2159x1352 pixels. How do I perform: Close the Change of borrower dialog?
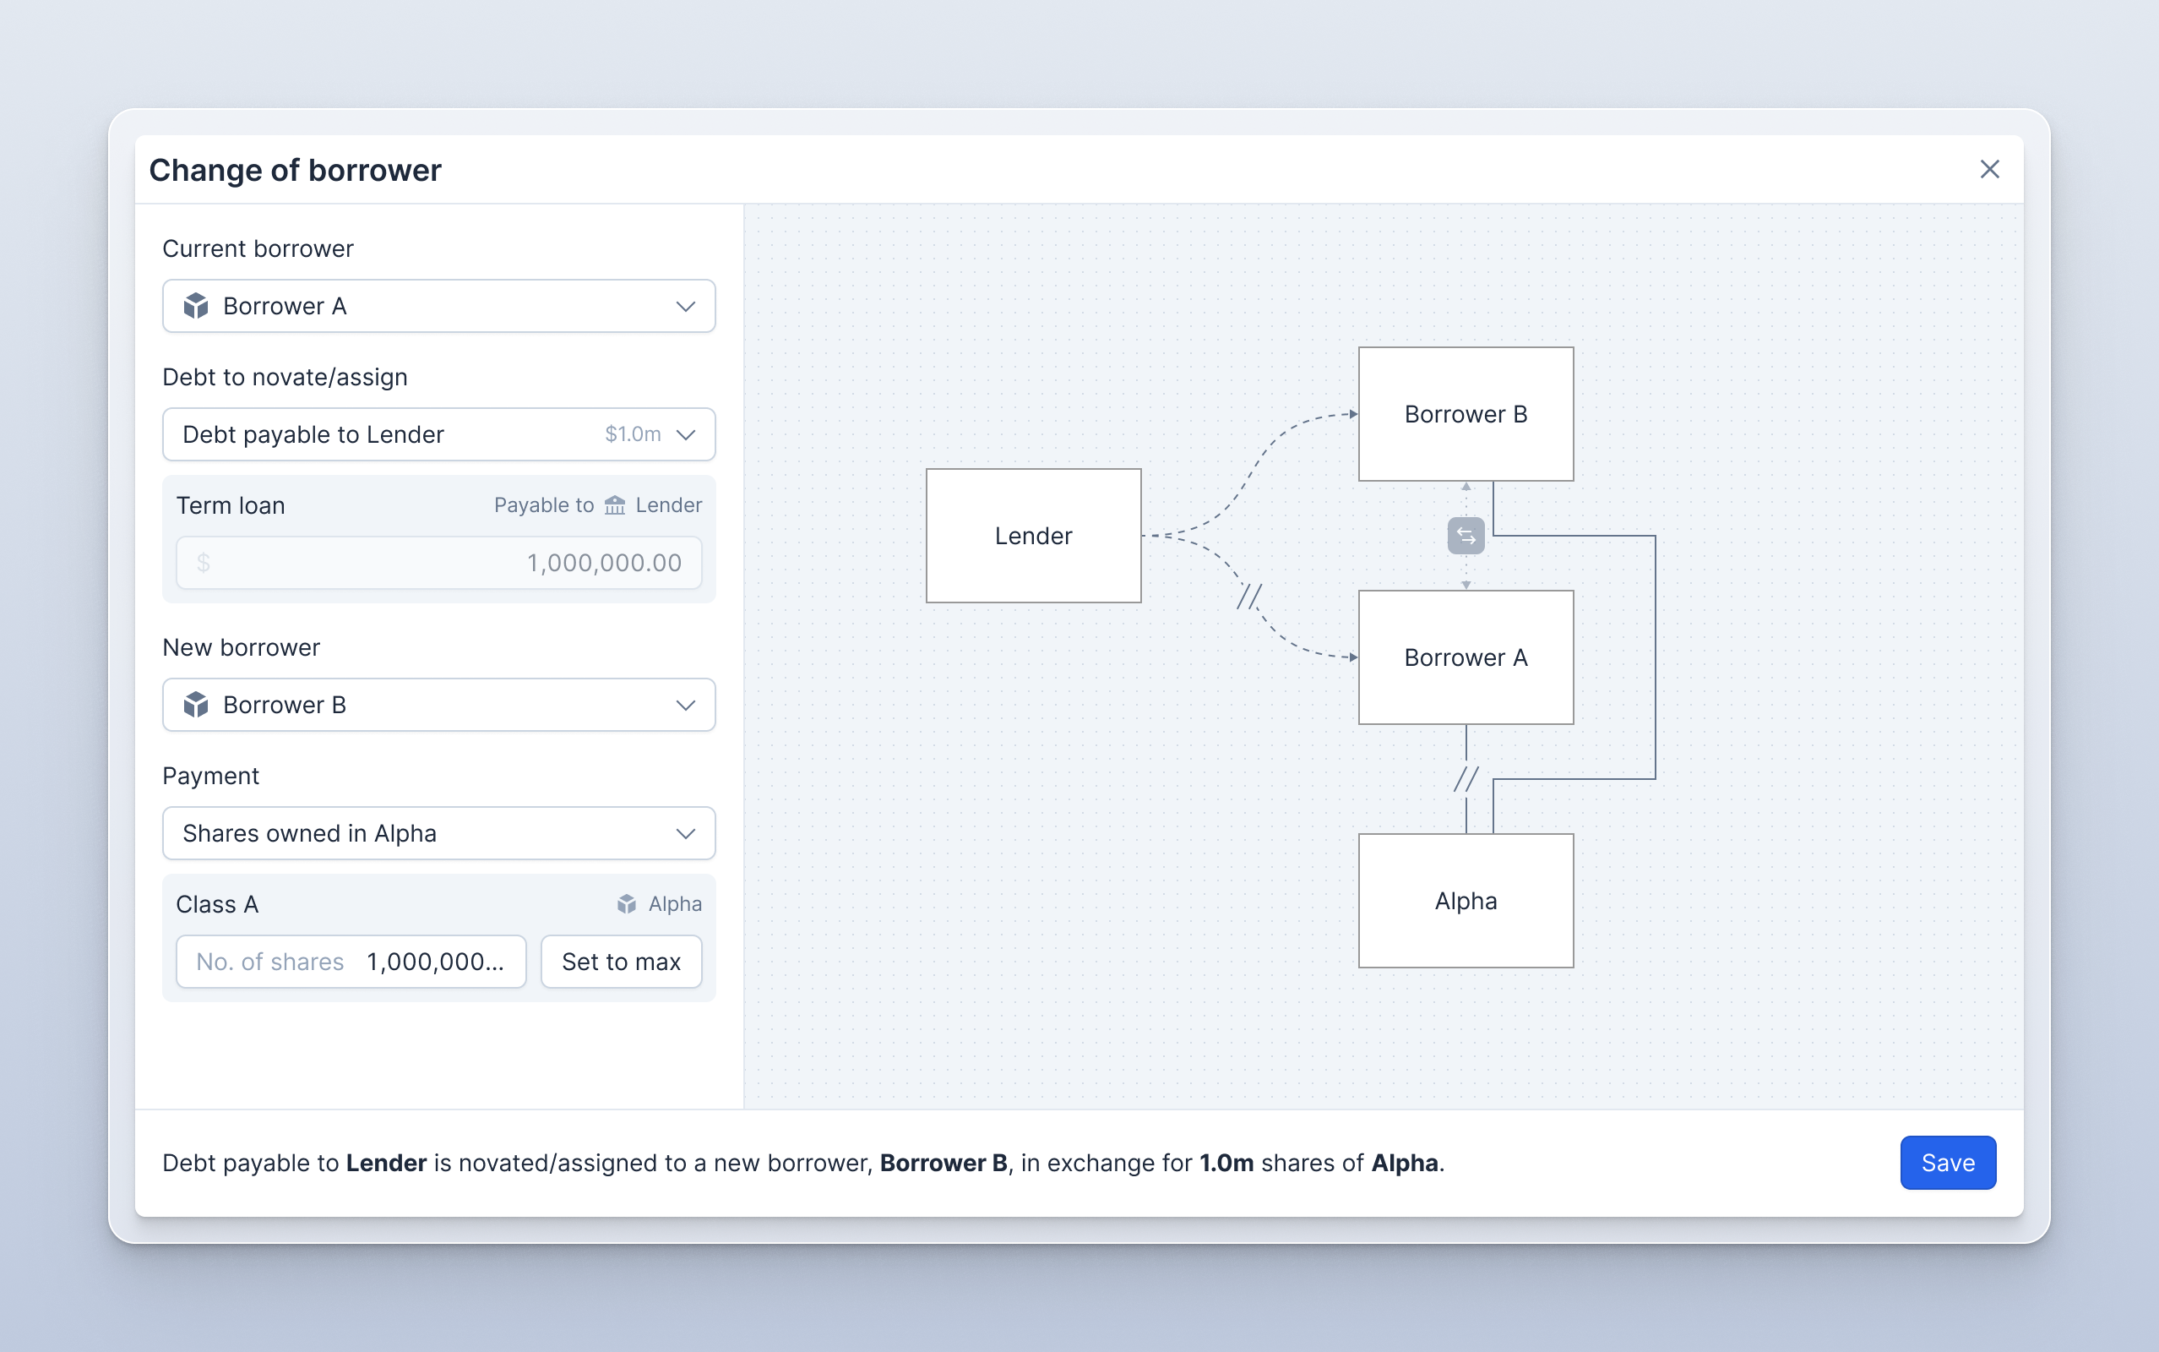pyautogui.click(x=1991, y=169)
